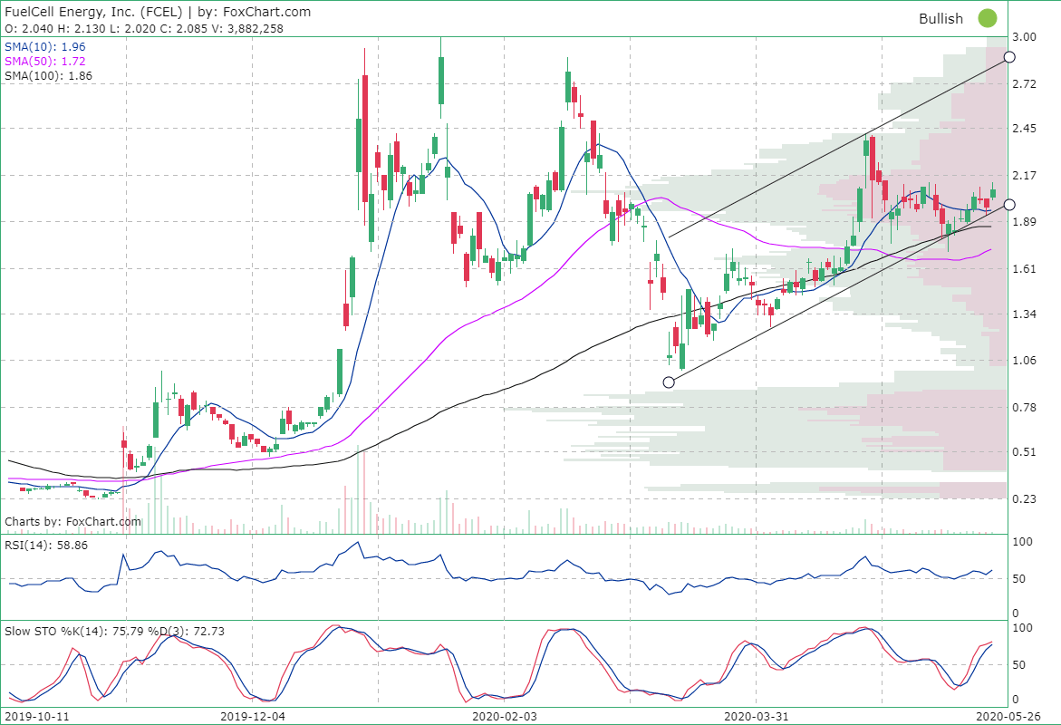Viewport: 1061px width, 725px height.
Task: Click the 0.51 price axis label
Action: tap(1024, 452)
